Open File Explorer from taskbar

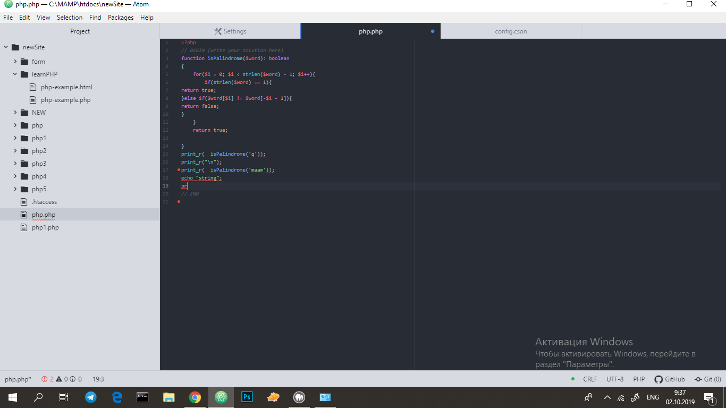click(169, 397)
